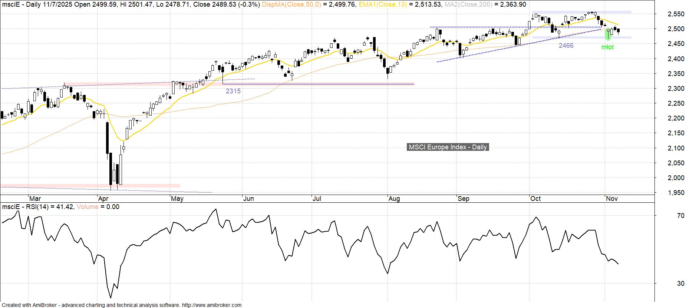Select the 2466 support level annotation
The width and height of the screenshot is (686, 308).
click(566, 46)
